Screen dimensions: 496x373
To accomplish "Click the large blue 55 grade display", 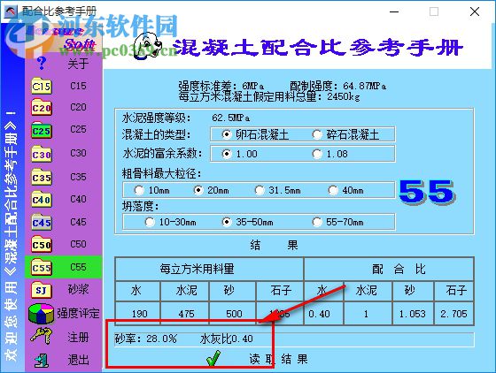I will tap(426, 192).
